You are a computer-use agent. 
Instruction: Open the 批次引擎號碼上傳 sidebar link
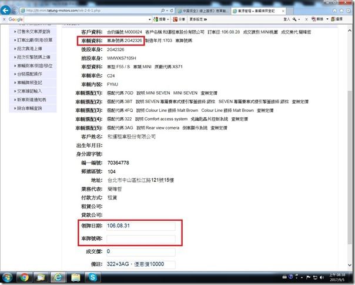tap(33, 57)
